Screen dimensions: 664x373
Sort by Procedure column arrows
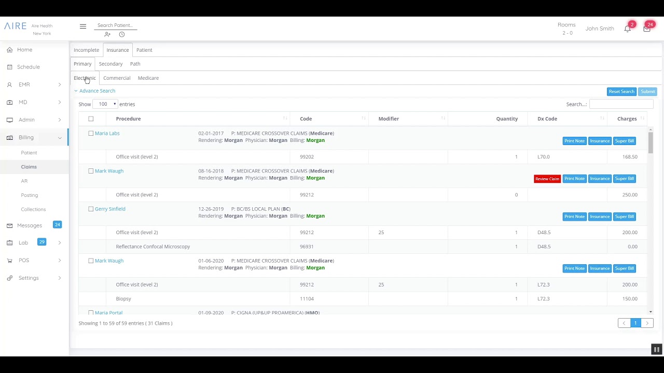(x=285, y=119)
